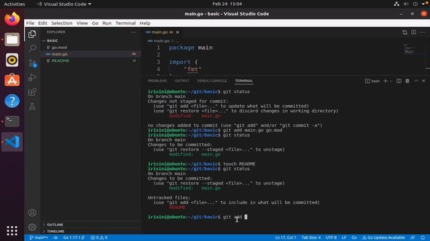Open the Selection menu

[62, 23]
